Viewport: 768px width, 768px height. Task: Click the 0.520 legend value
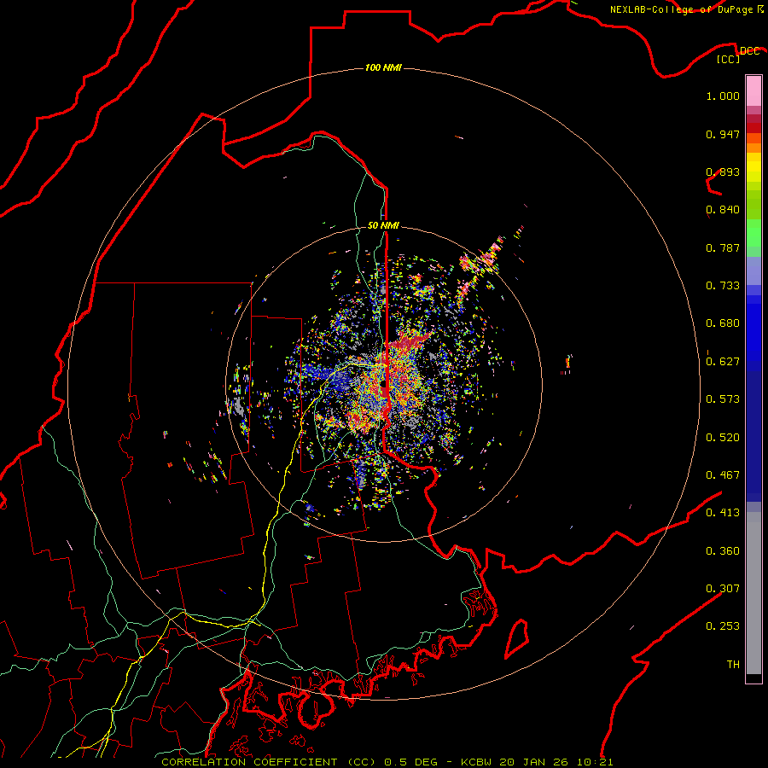tap(723, 438)
